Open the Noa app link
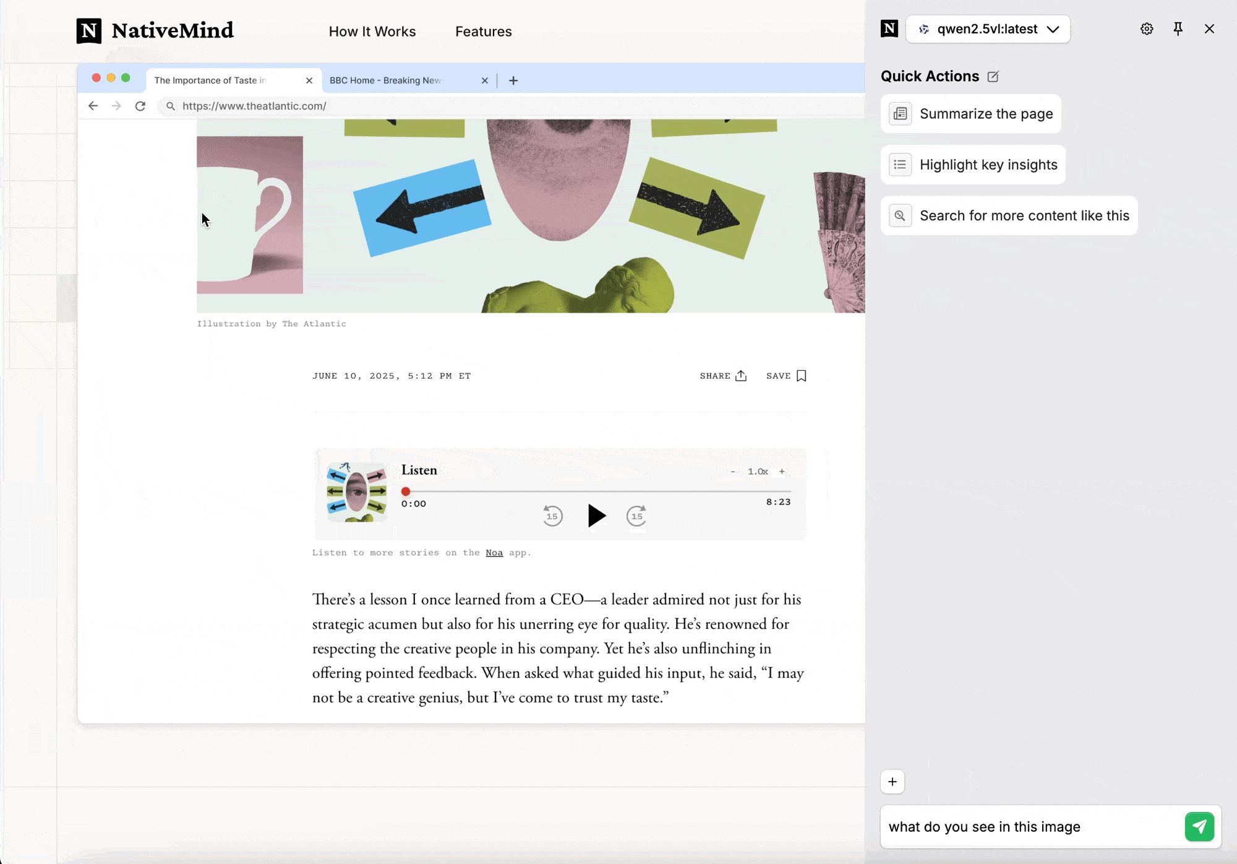 coord(494,553)
